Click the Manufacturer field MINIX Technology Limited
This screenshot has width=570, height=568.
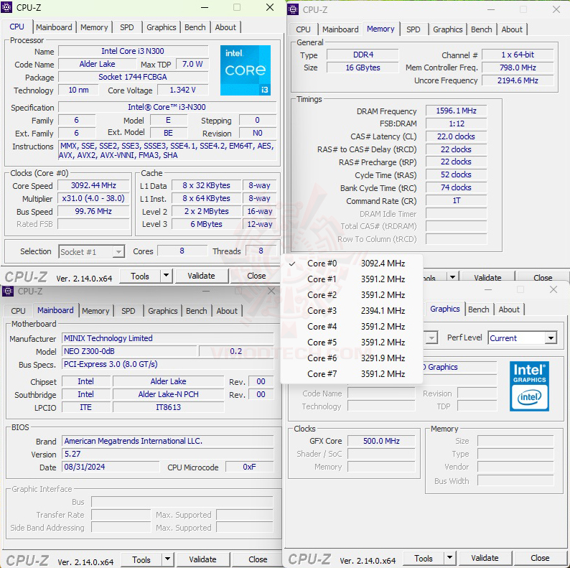tap(167, 338)
